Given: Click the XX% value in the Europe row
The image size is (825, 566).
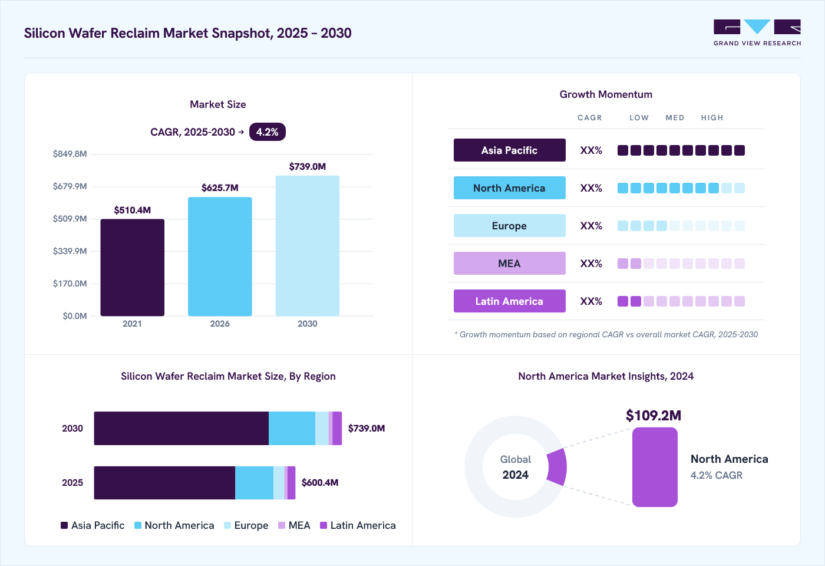Looking at the screenshot, I should pos(591,226).
